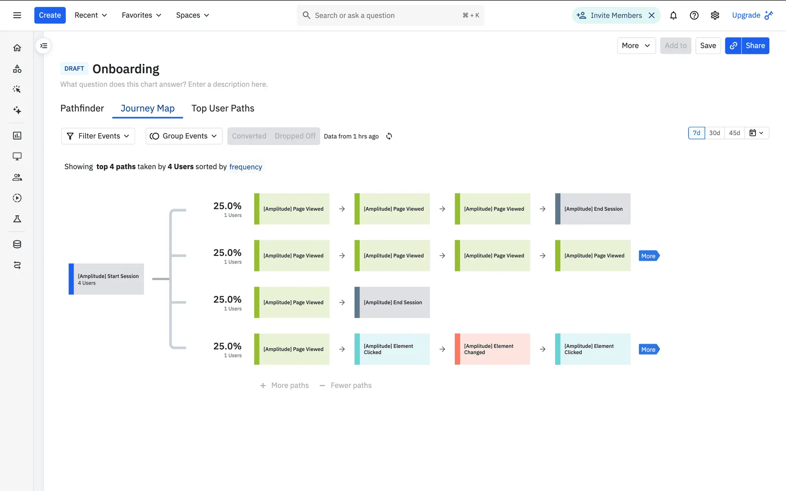Viewport: 786px width, 491px height.
Task: Open settings gear icon
Action: tap(715, 16)
